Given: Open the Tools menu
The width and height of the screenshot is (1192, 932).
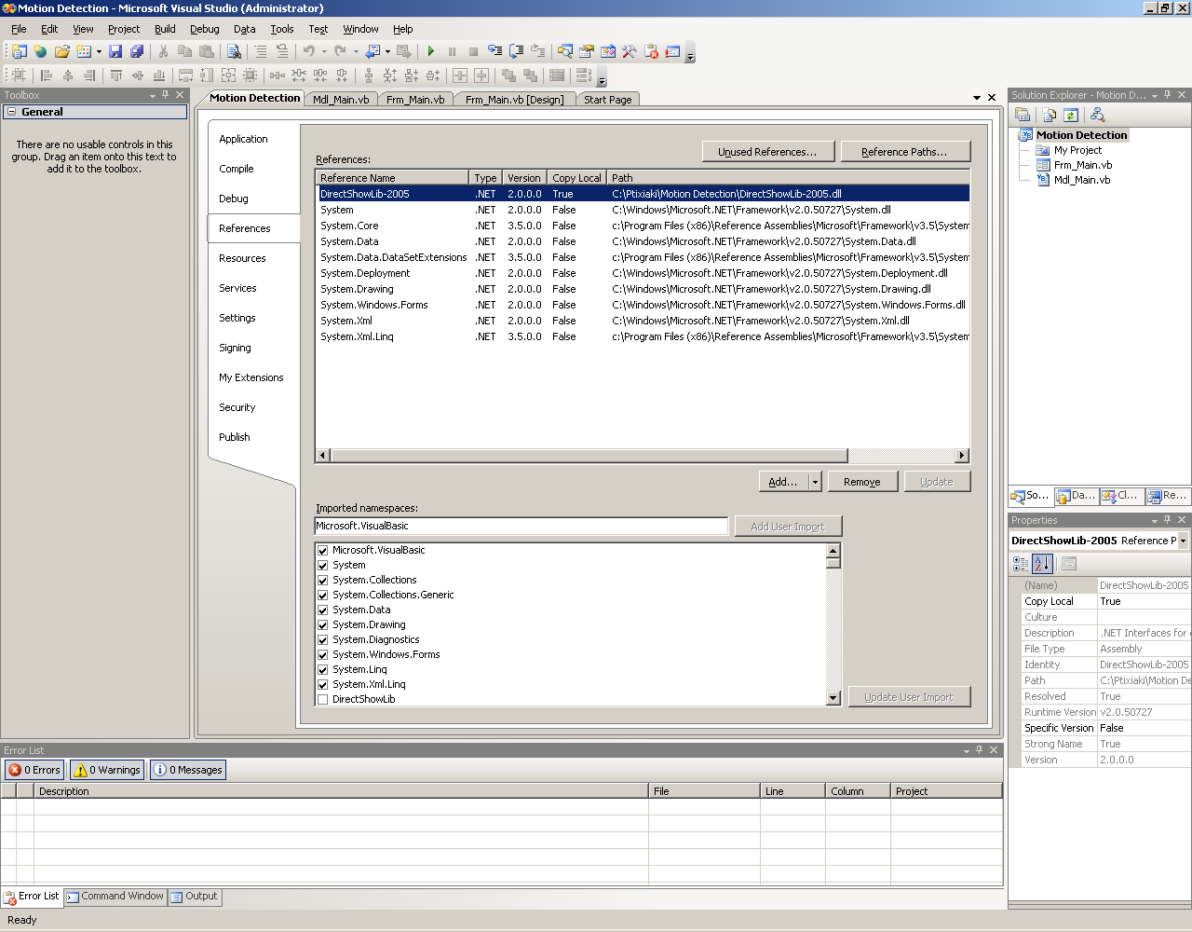Looking at the screenshot, I should pos(281,29).
